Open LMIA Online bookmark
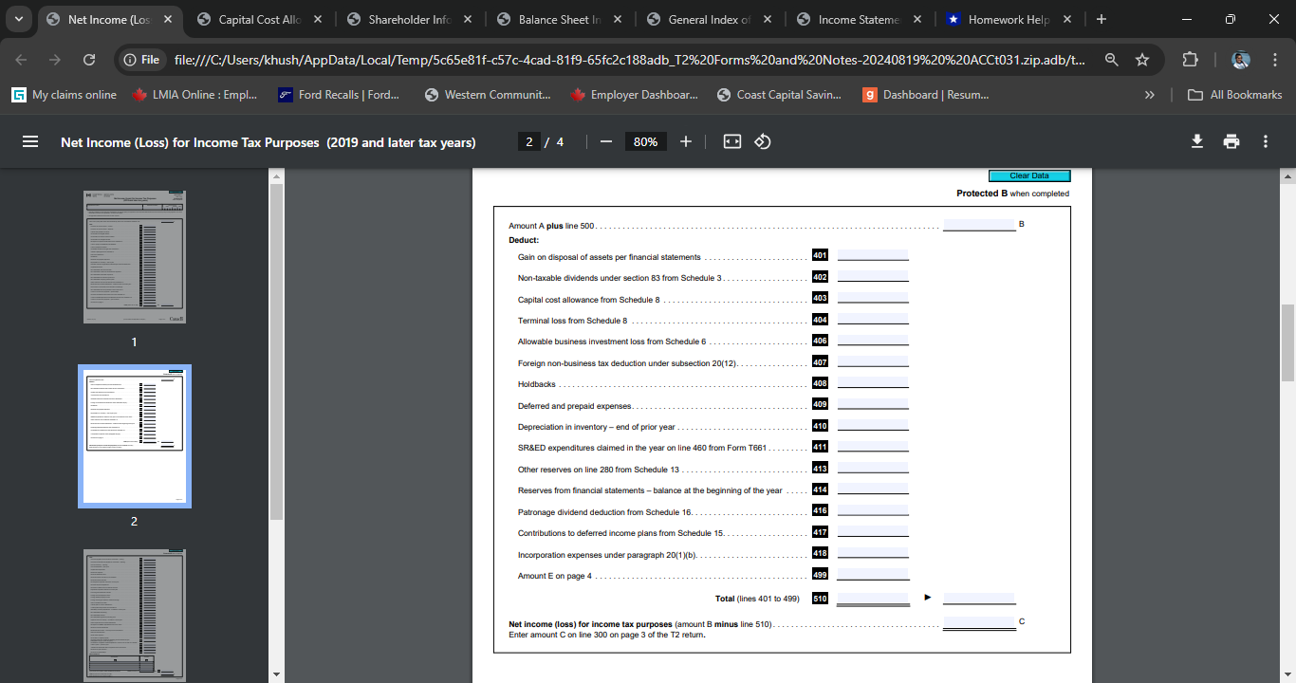The height and width of the screenshot is (683, 1296). tap(194, 95)
